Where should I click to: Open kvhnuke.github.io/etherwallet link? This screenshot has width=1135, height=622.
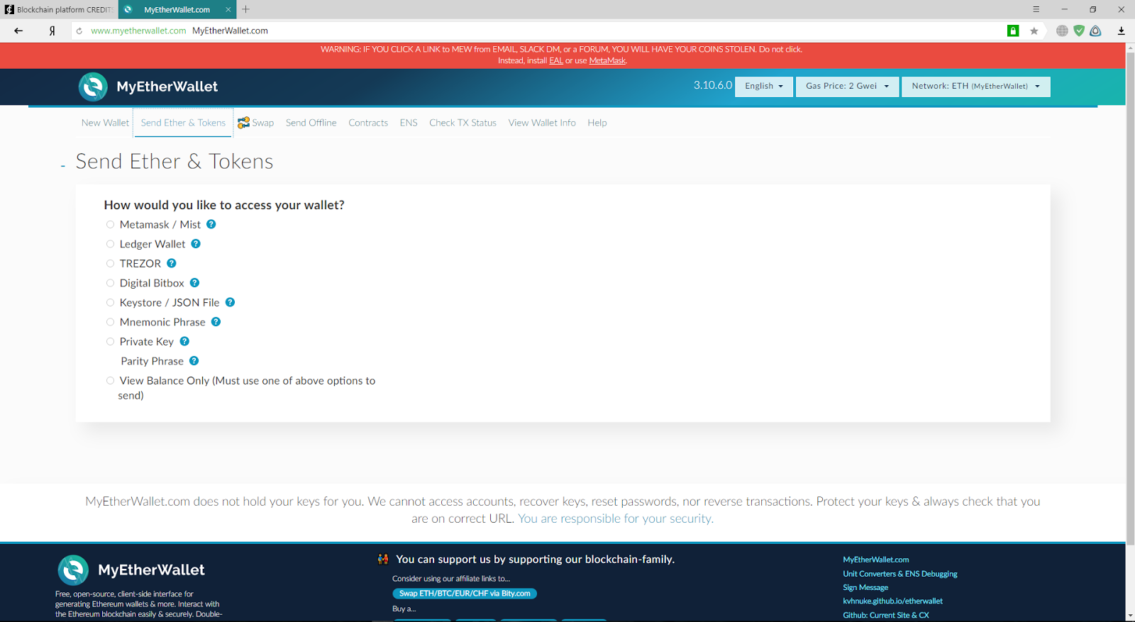click(x=892, y=601)
